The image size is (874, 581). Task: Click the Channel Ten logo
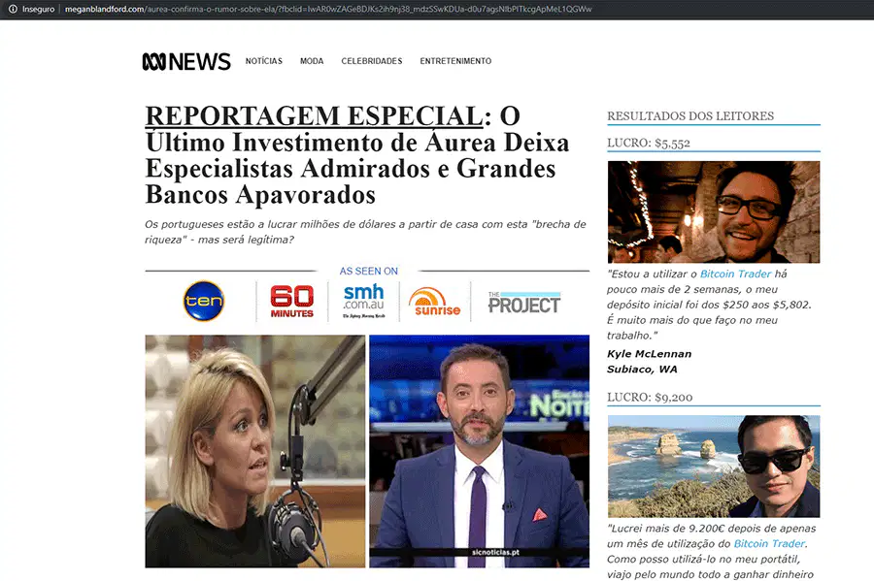[x=204, y=301]
